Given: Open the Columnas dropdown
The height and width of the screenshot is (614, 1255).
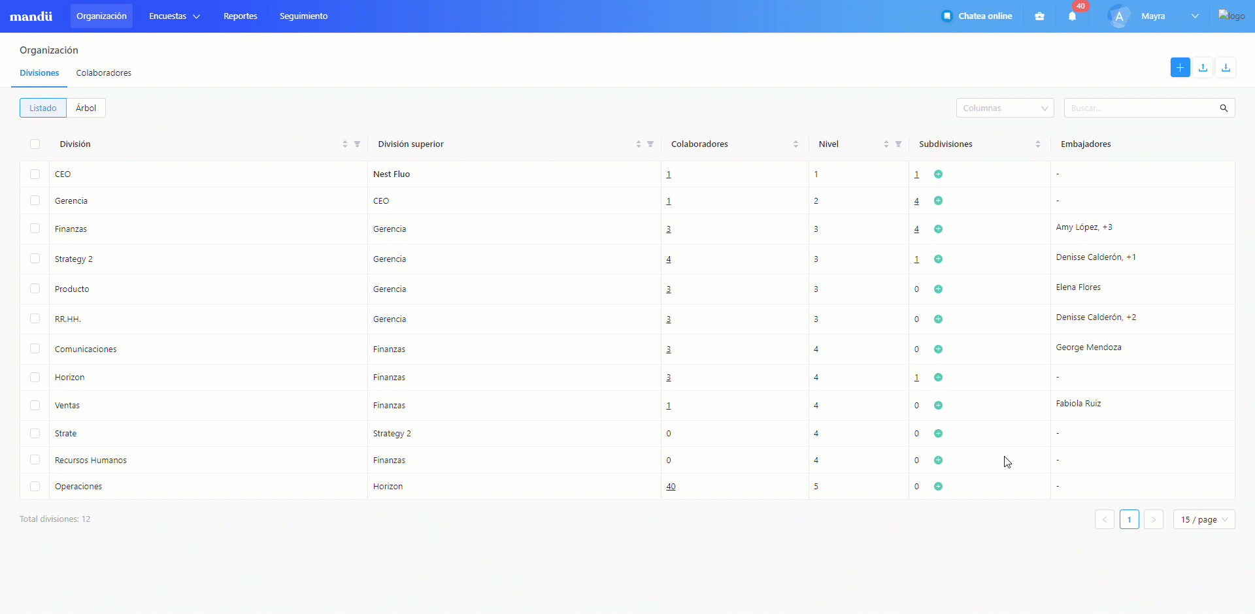Looking at the screenshot, I should 1005,108.
